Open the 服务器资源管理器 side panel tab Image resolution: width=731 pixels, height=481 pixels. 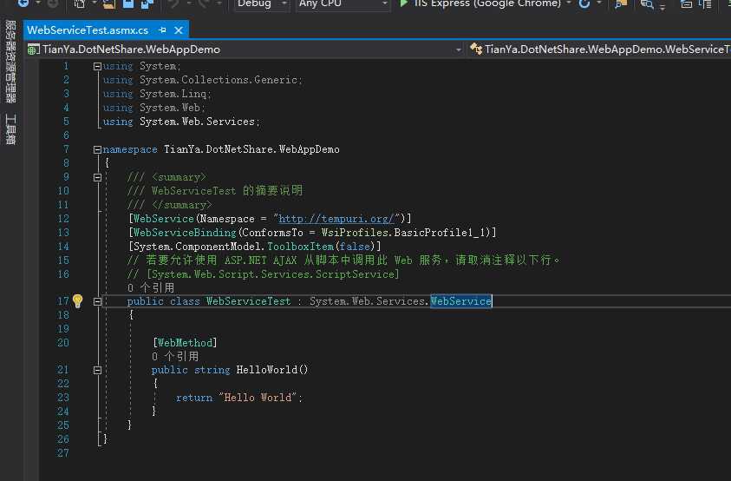[x=10, y=61]
